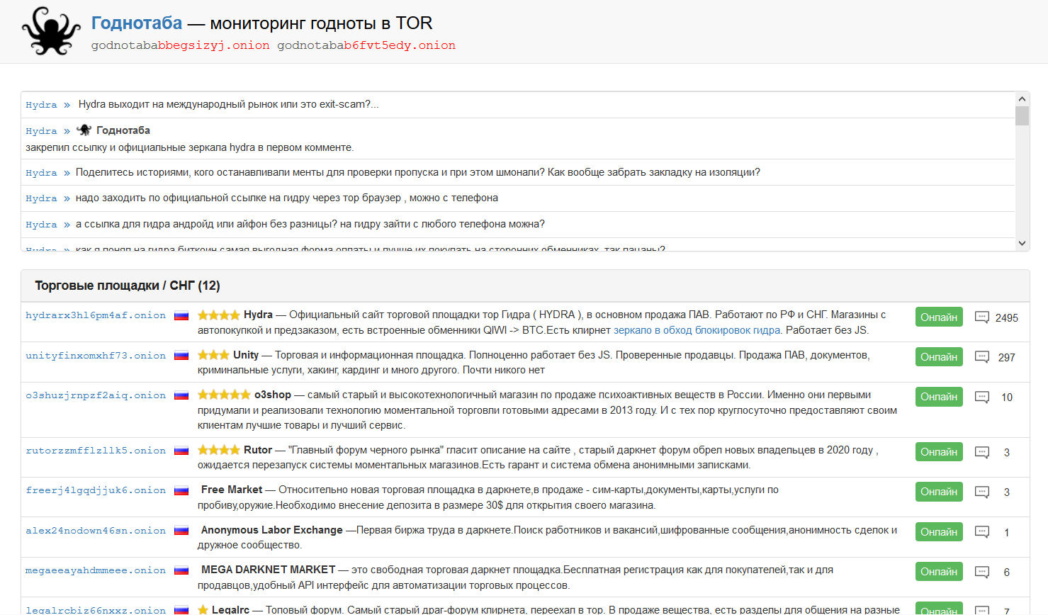Click the feed post 'закрепил ссылку и официальные зеркала'
The width and height of the screenshot is (1048, 615).
point(190,147)
